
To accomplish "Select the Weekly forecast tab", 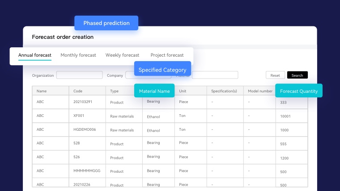I will pos(122,55).
